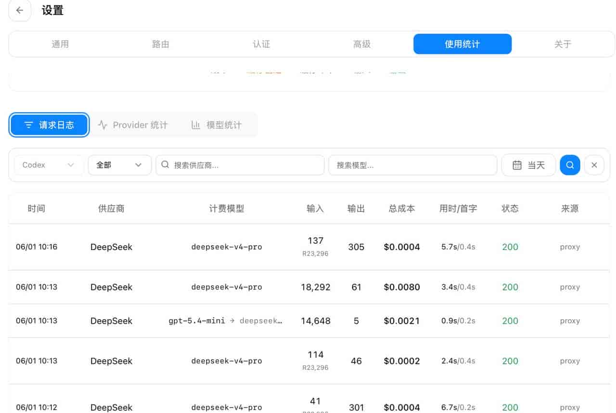Click the 305 output tokens cell
616x413 pixels.
(356, 247)
